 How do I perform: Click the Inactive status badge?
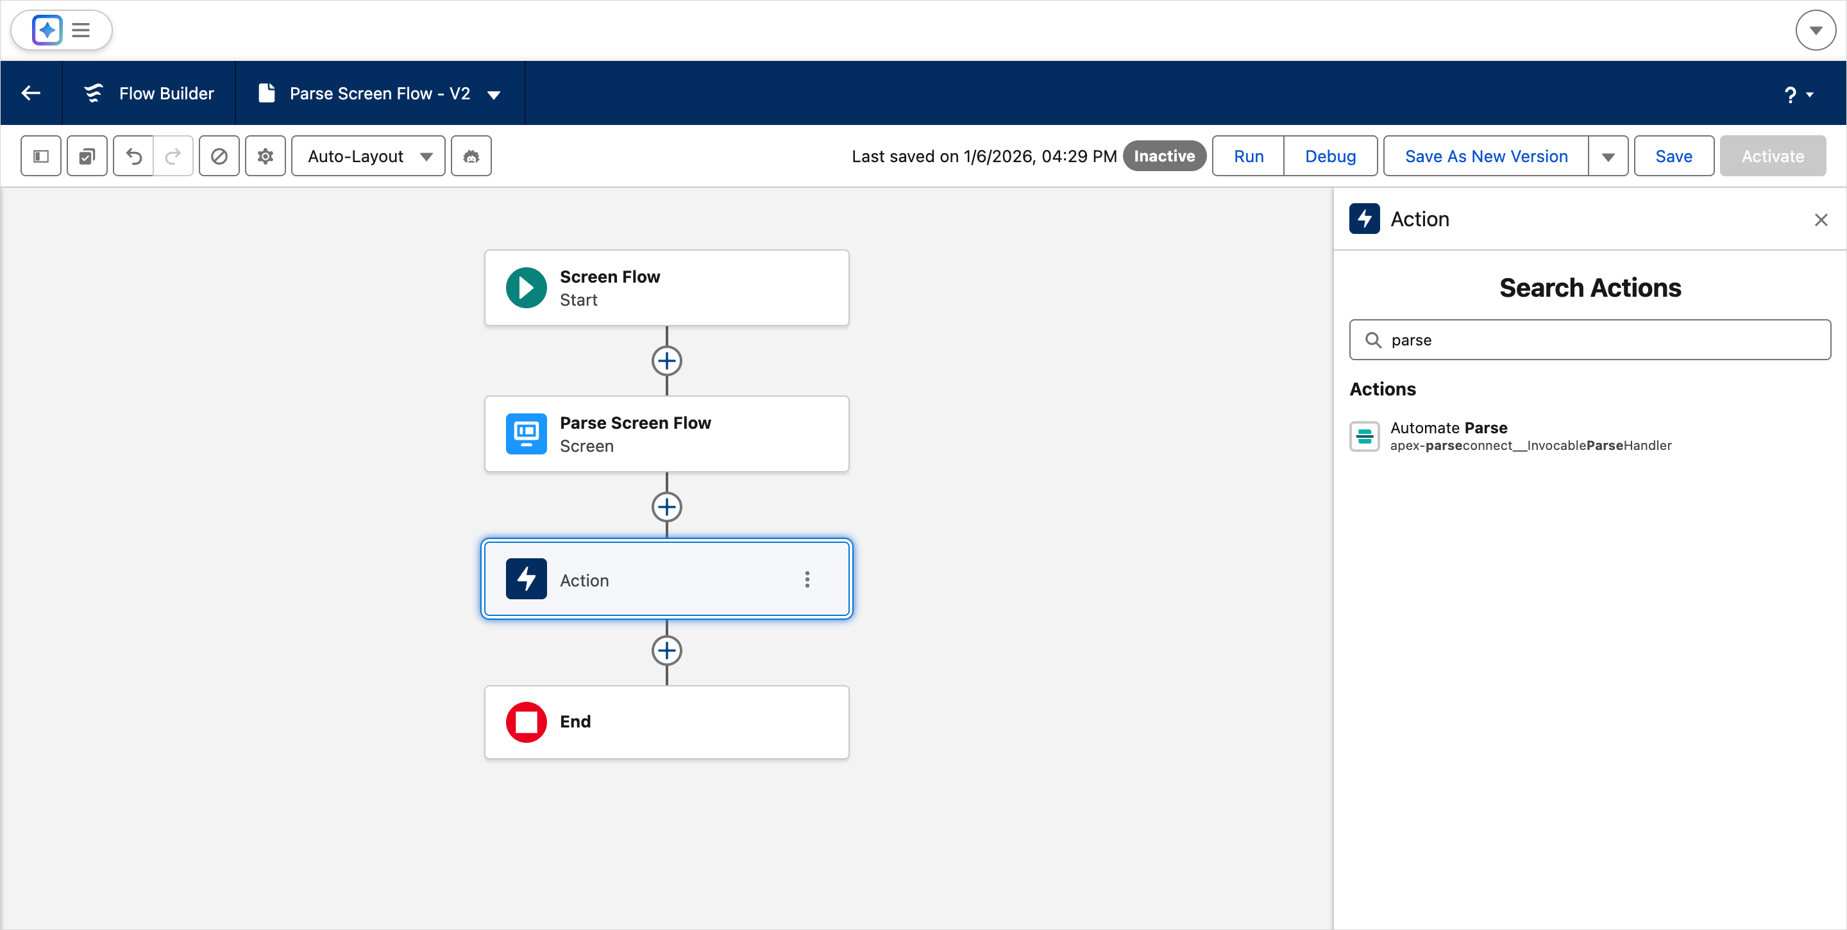coord(1165,156)
